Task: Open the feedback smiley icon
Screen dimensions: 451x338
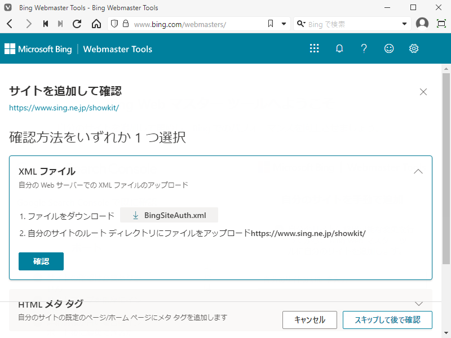Action: [389, 48]
